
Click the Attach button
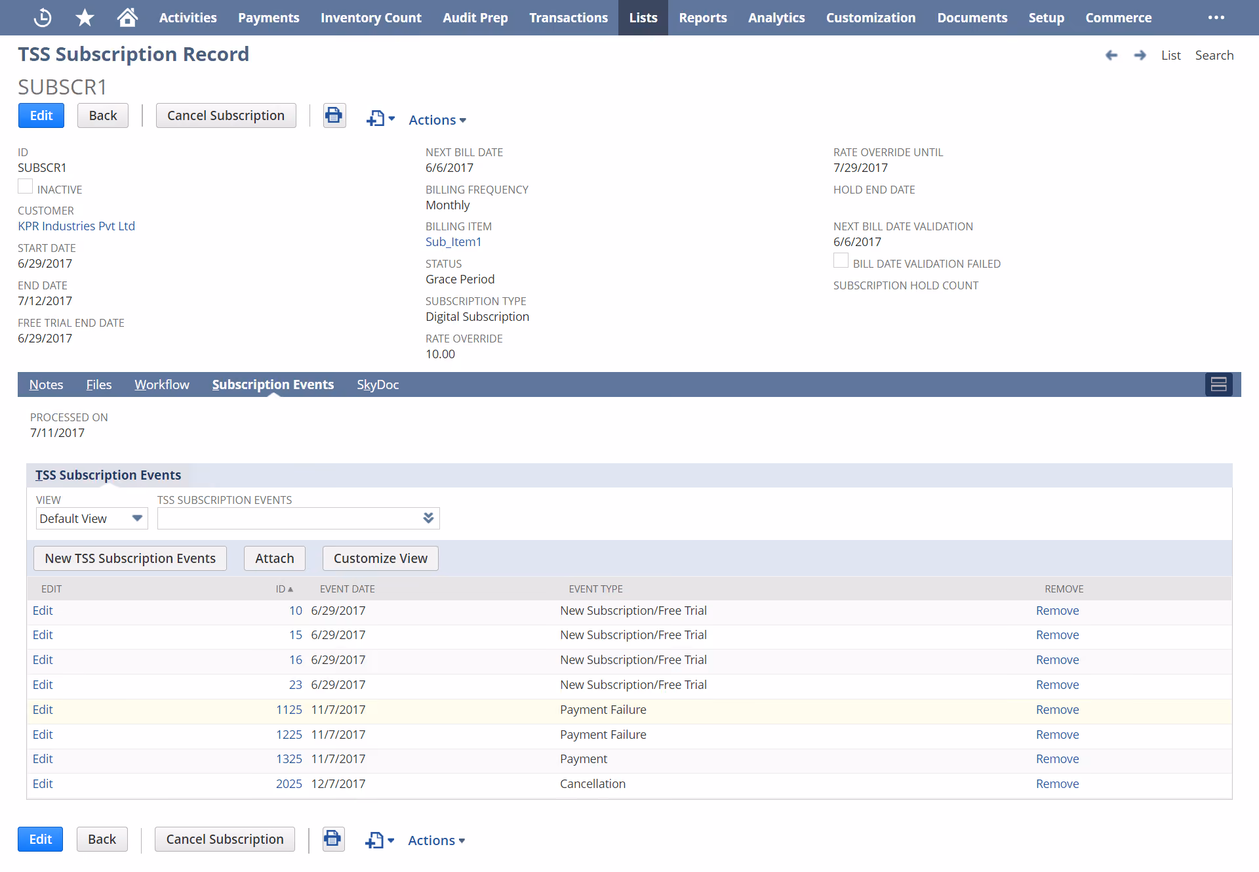click(275, 558)
